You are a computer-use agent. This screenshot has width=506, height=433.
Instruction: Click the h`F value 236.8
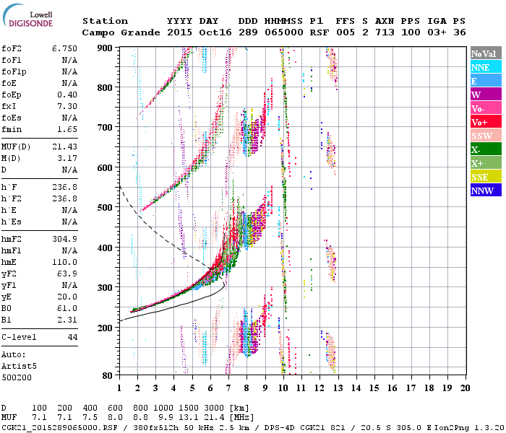(x=65, y=188)
